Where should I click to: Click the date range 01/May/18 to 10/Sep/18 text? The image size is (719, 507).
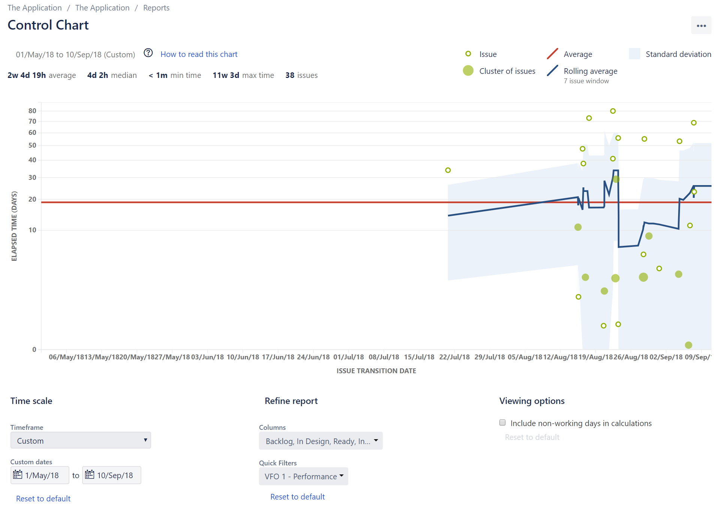[75, 55]
